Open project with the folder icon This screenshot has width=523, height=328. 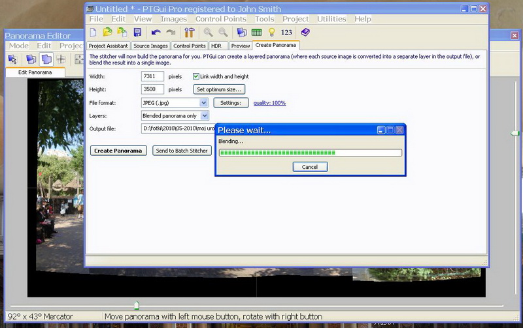point(107,32)
